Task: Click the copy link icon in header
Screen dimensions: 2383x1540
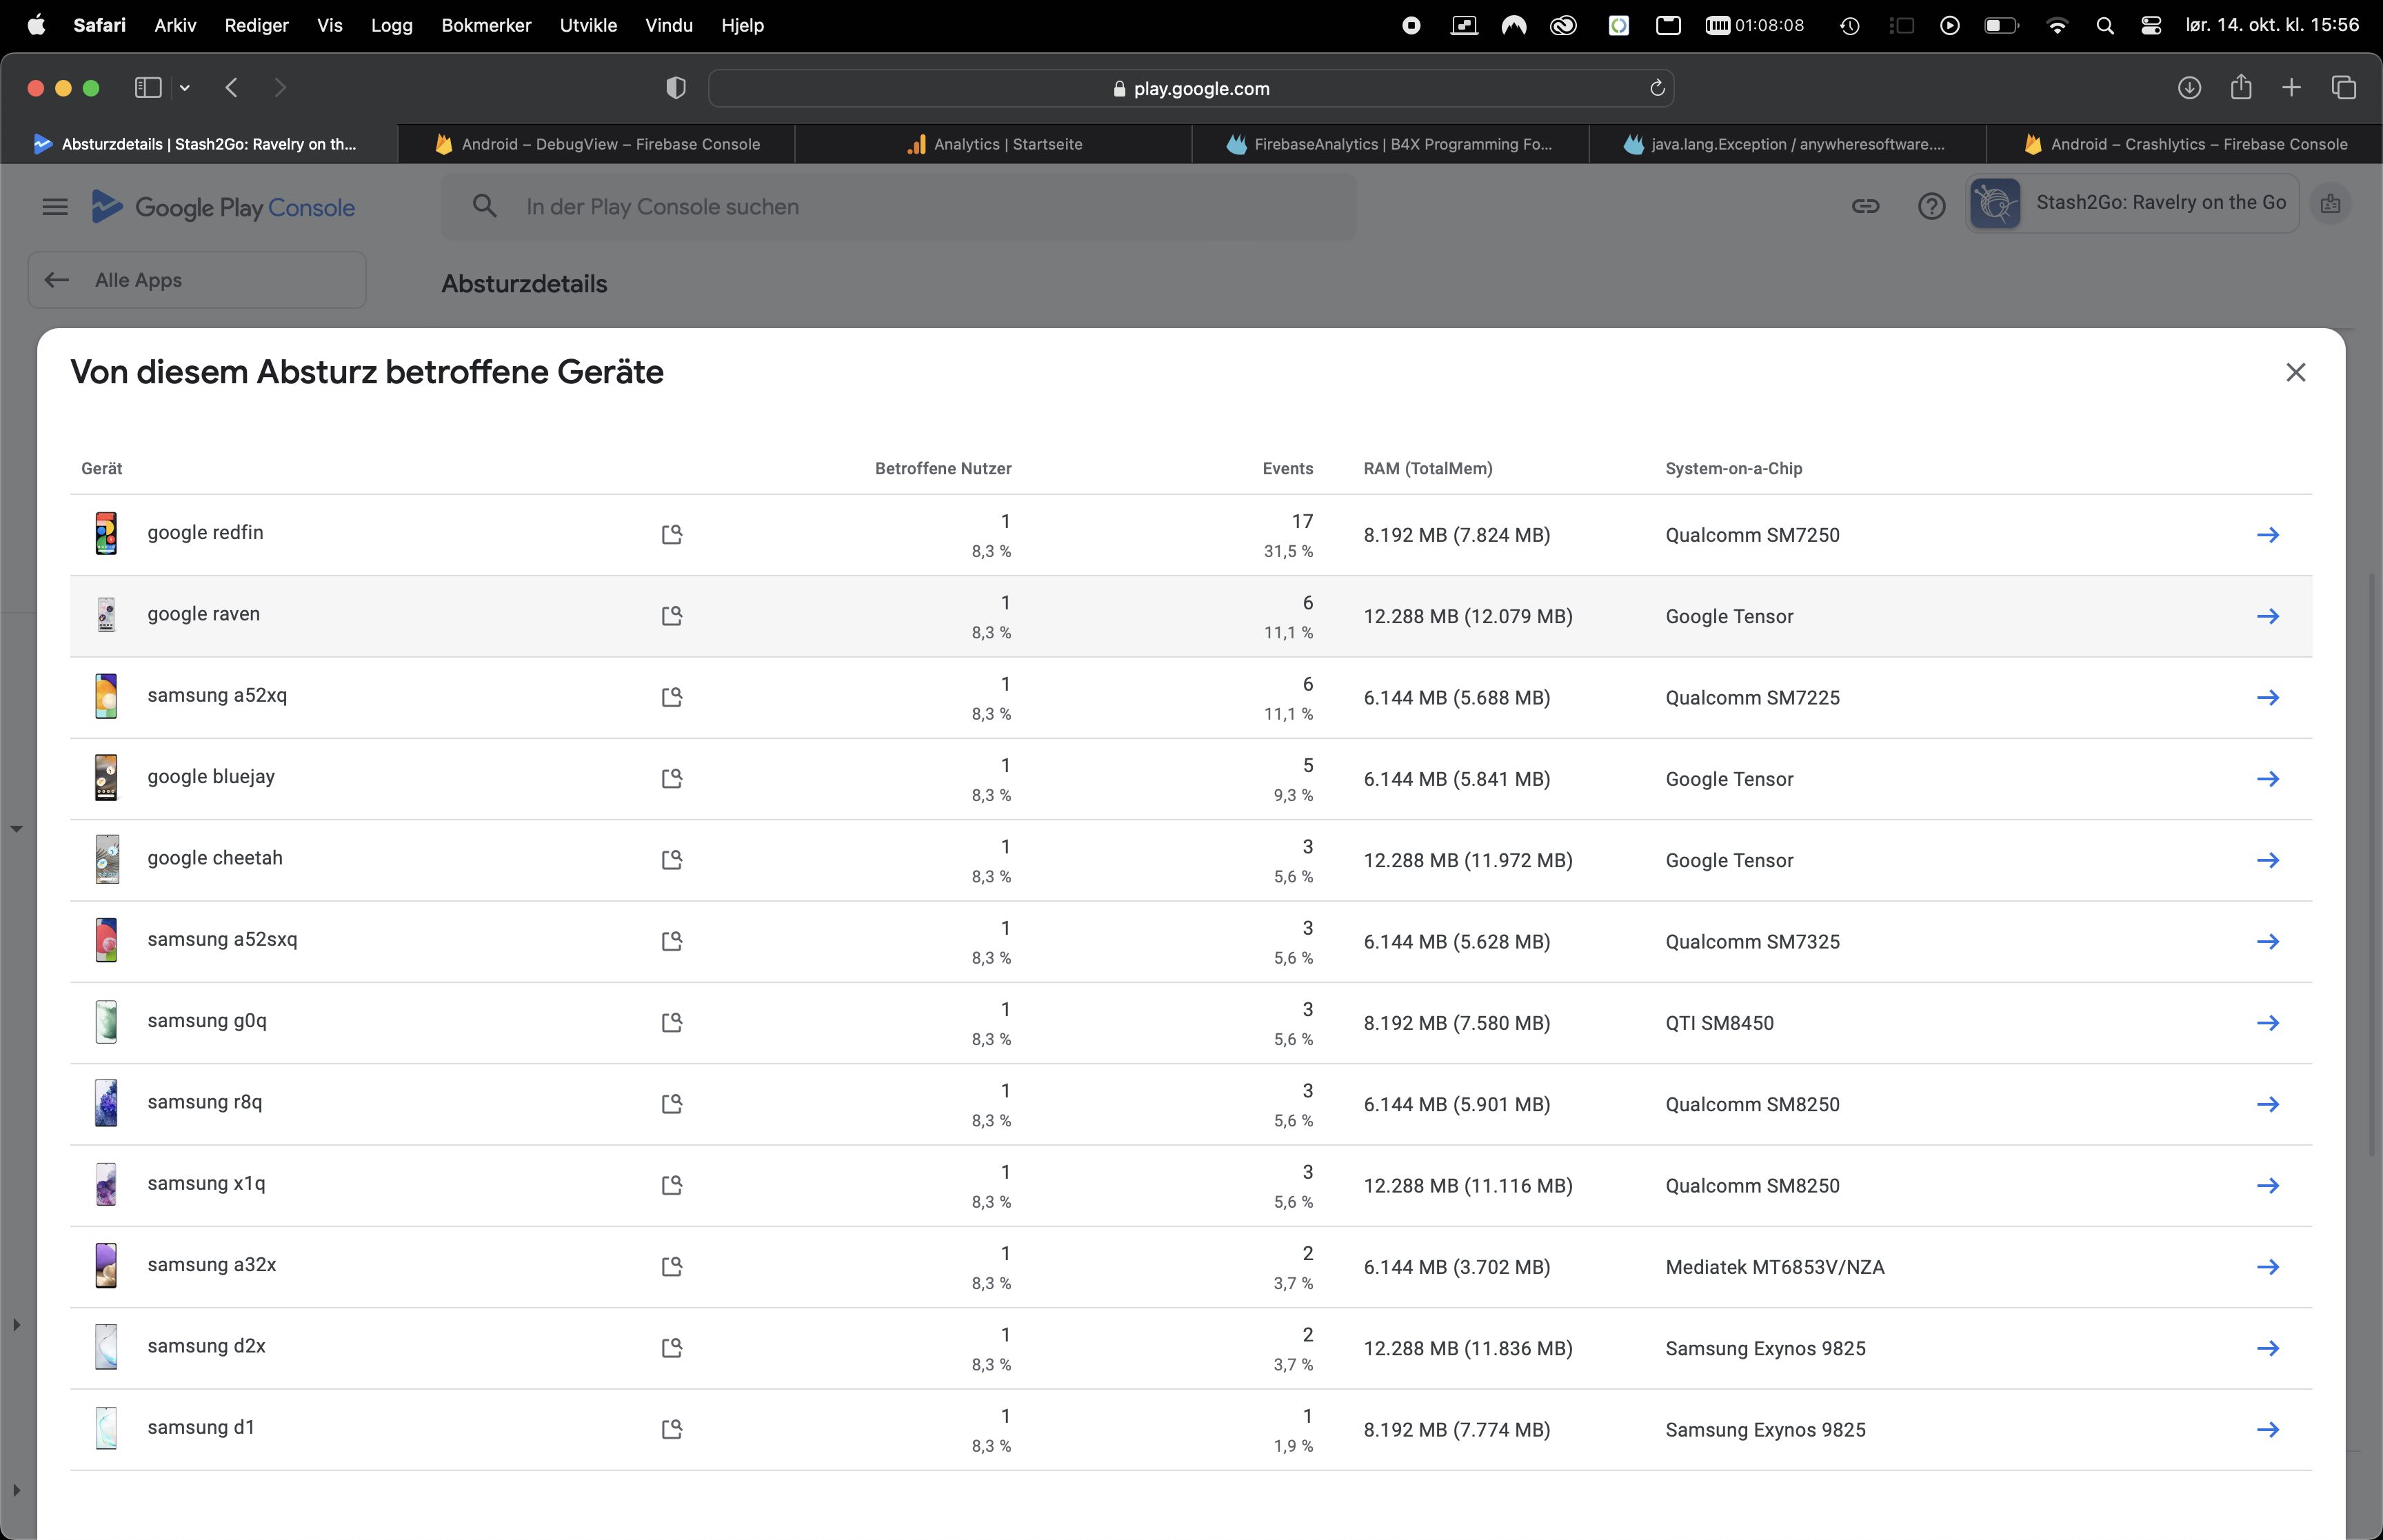Action: coord(1865,206)
